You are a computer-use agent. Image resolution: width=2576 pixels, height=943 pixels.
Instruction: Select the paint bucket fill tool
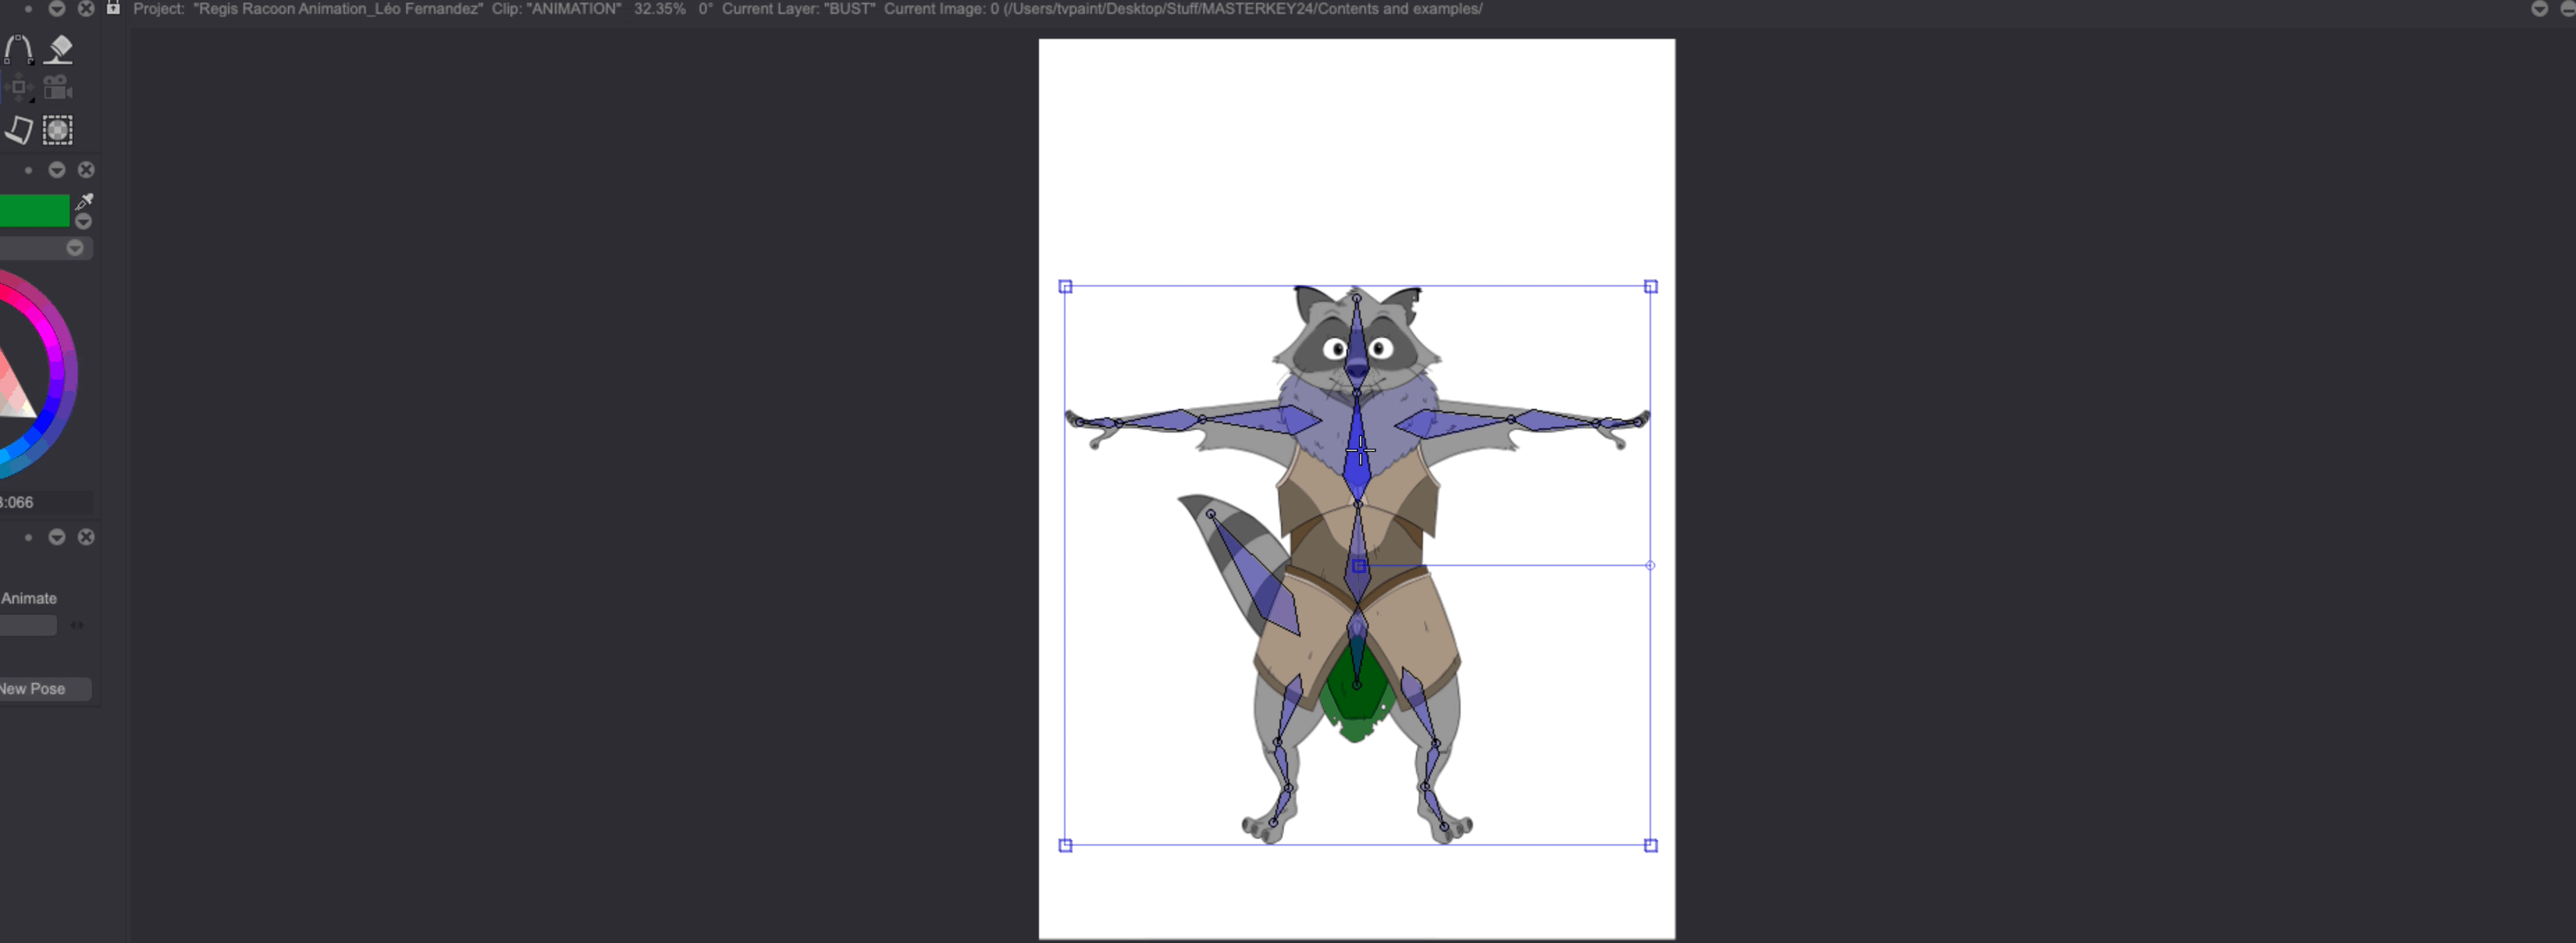click(58, 49)
